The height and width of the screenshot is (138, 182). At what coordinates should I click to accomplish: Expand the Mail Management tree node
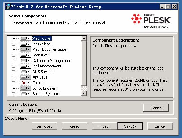(x=14, y=66)
